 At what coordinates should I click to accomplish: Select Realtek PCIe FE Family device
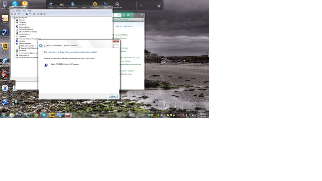tap(29, 48)
